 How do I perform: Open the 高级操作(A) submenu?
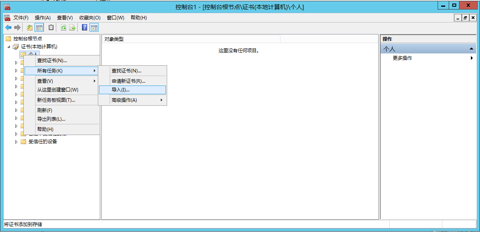click(132, 100)
